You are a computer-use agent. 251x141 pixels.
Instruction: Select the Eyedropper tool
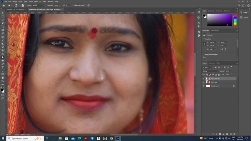[x=3, y=33]
